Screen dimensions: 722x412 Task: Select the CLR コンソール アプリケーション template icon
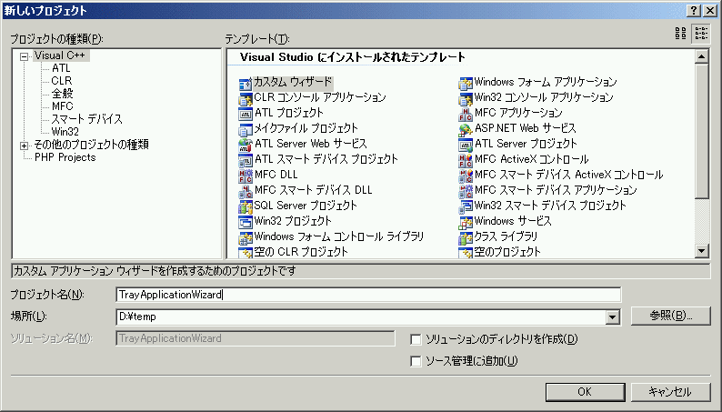coord(246,99)
